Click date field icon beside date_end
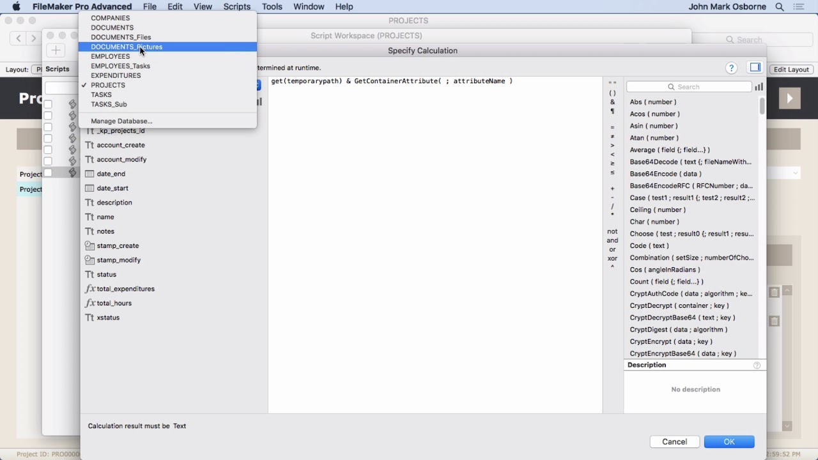This screenshot has width=818, height=460. click(x=90, y=174)
